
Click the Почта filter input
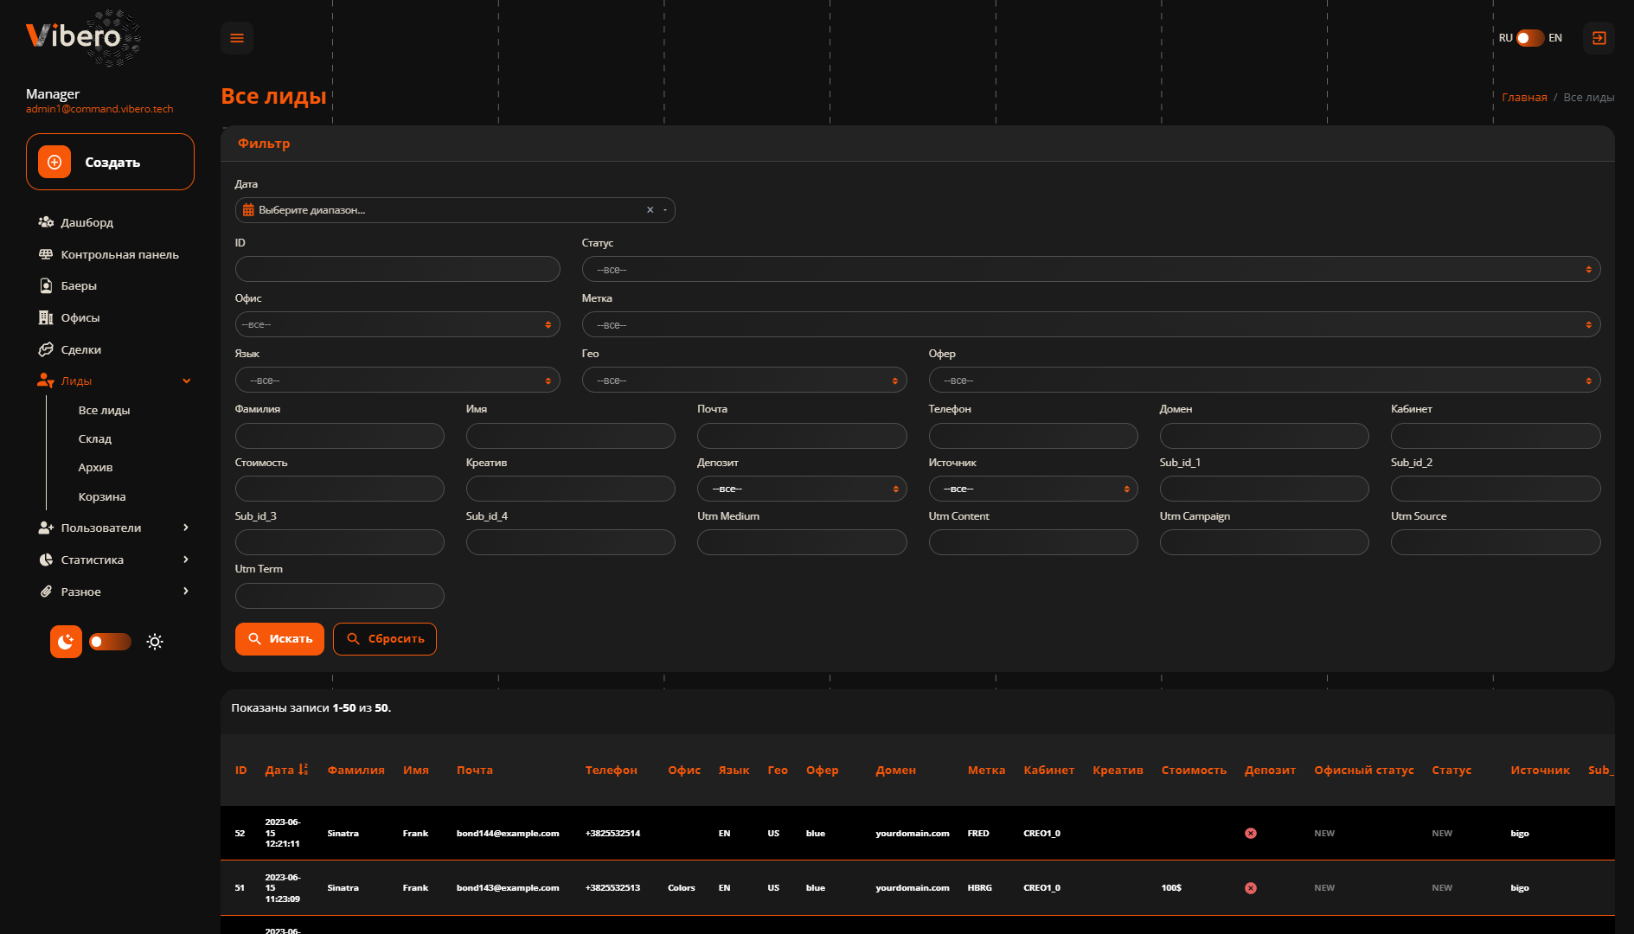[802, 436]
